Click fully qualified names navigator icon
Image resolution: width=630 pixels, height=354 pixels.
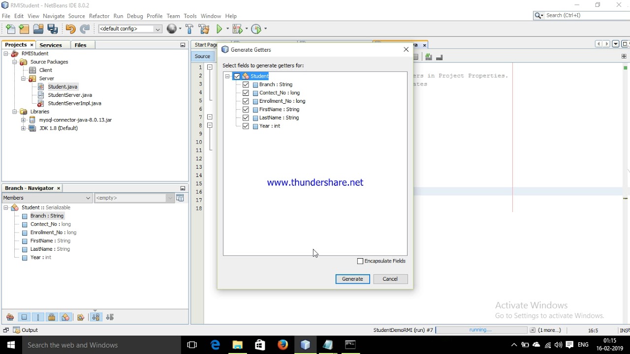pos(81,317)
